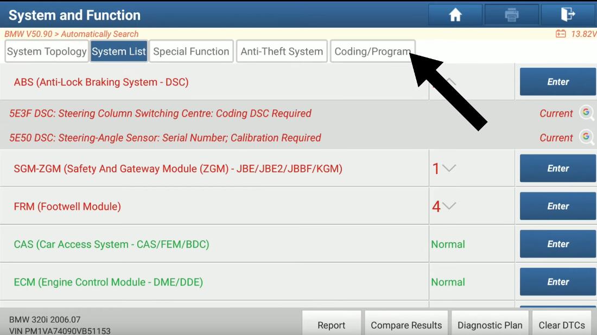This screenshot has height=335, width=597.
Task: Click Compare Results button
Action: click(x=407, y=325)
